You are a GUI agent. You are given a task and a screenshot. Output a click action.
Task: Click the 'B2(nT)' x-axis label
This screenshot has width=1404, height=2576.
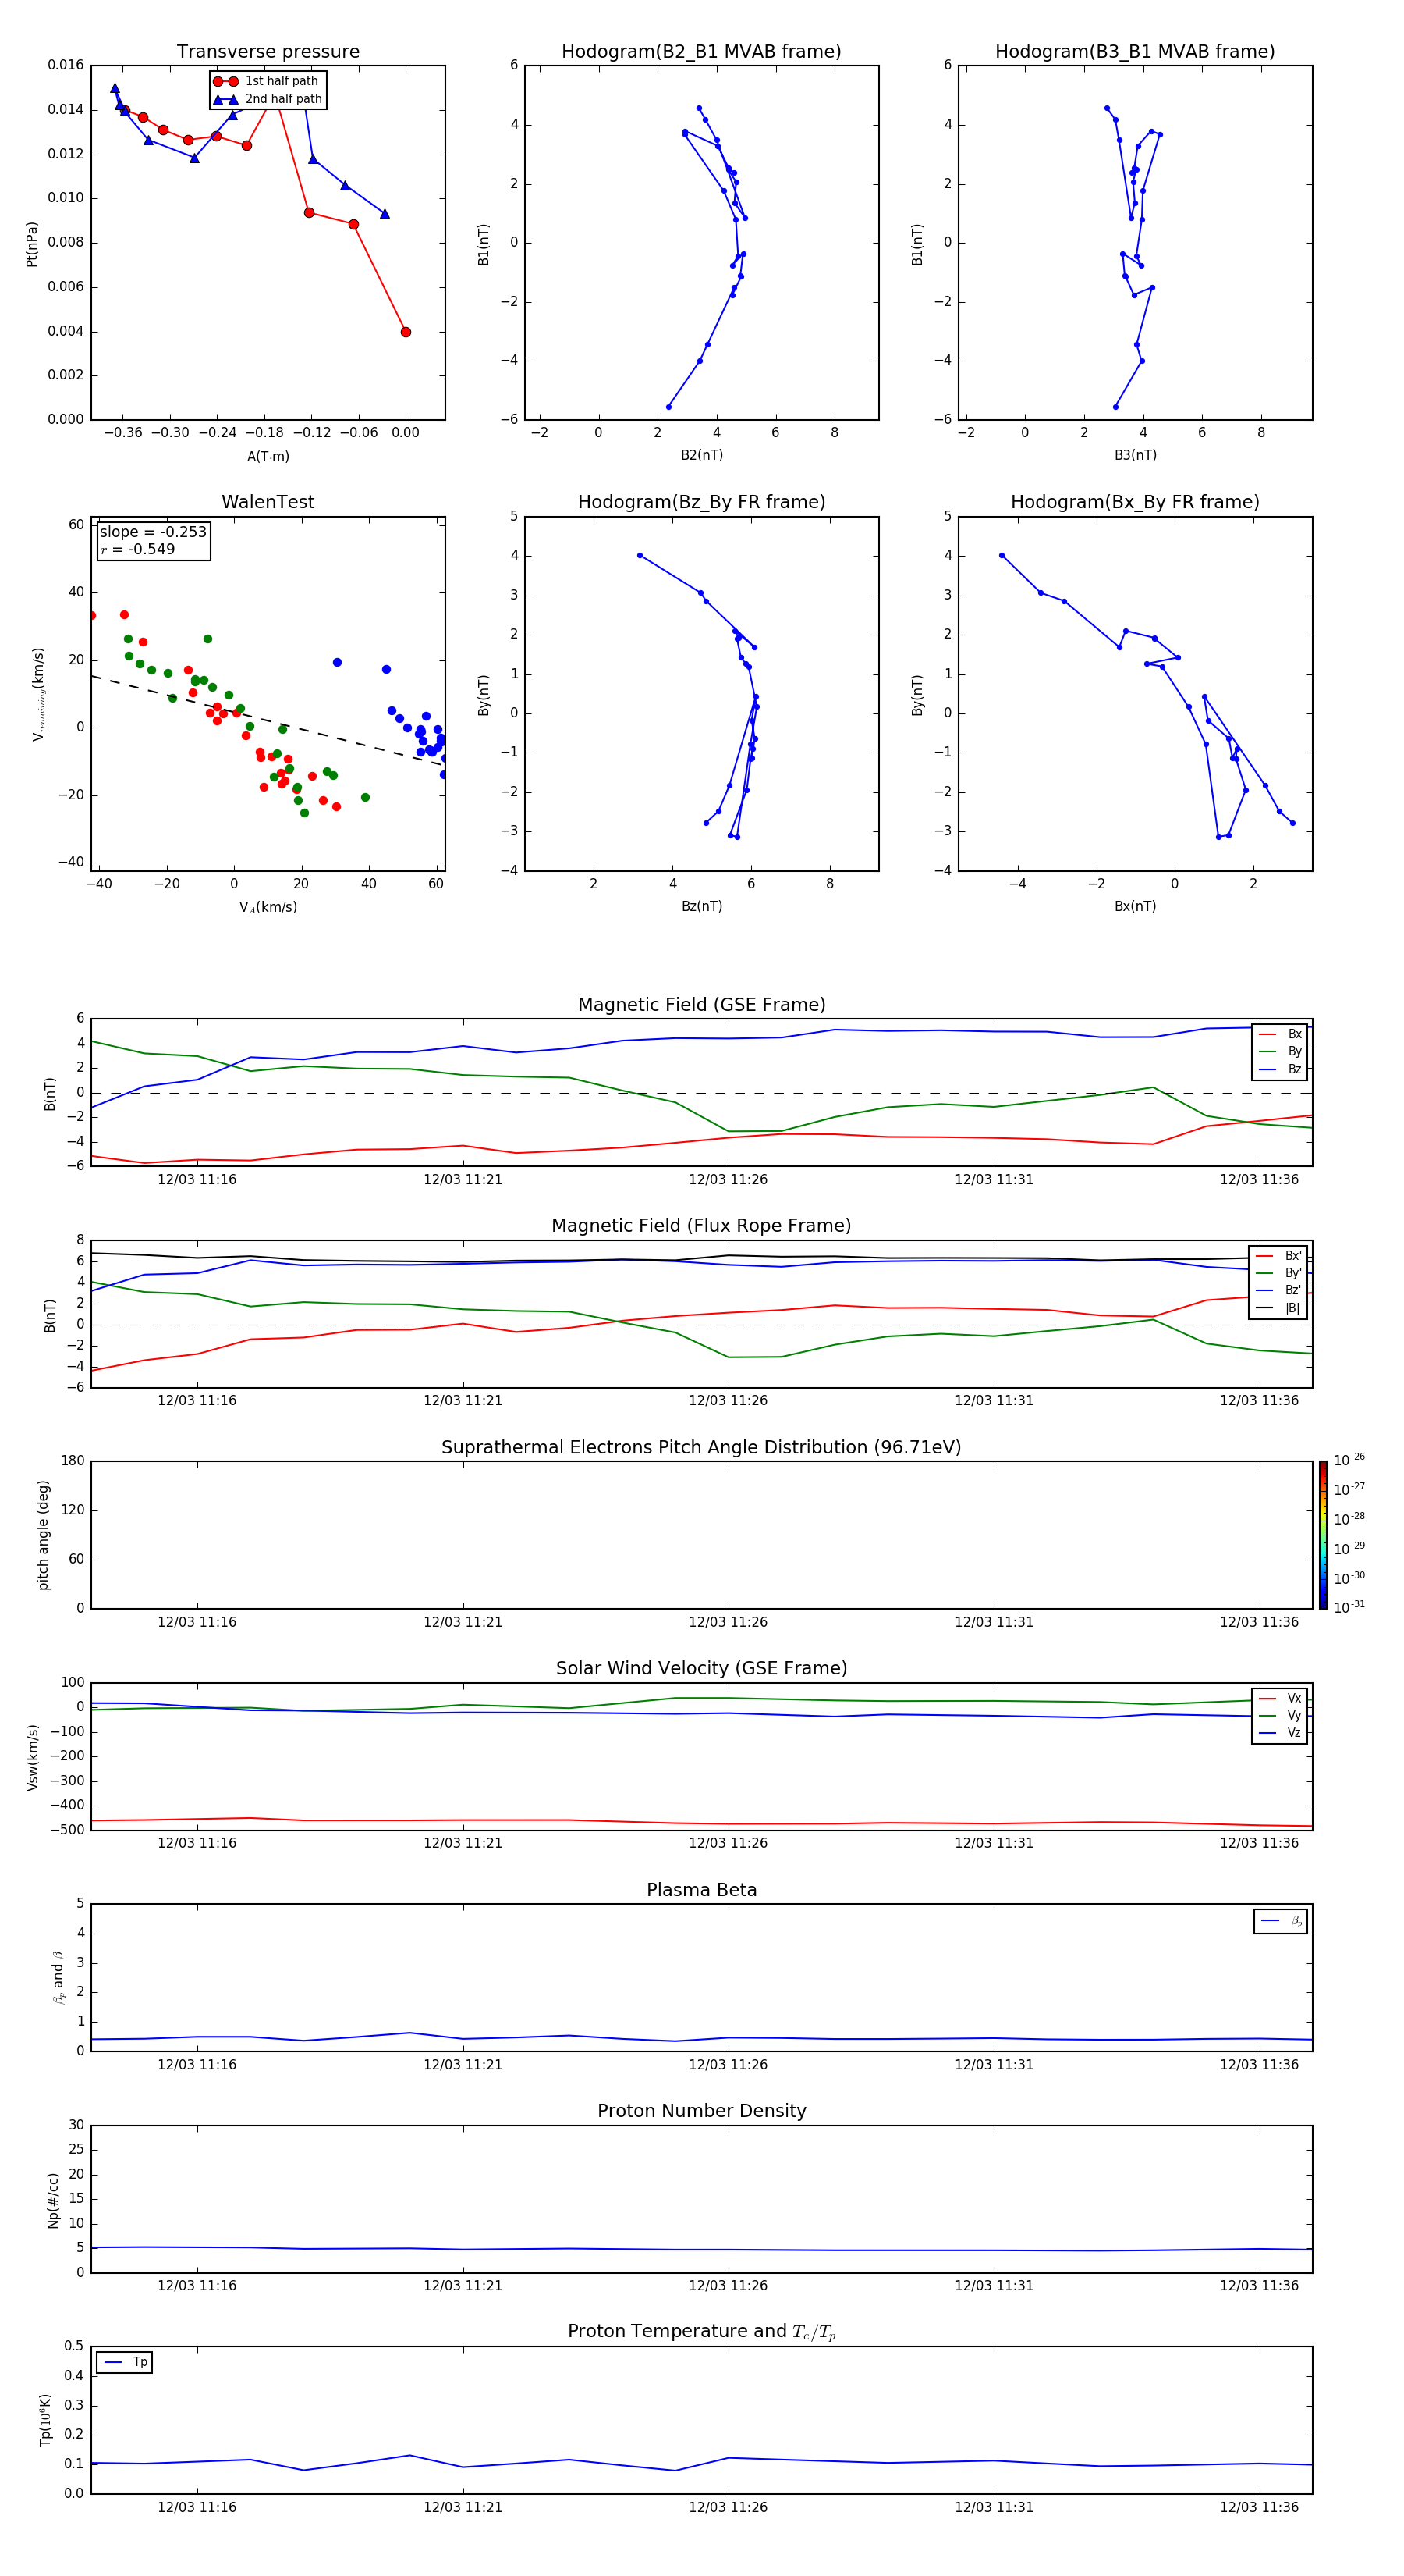[x=701, y=455]
